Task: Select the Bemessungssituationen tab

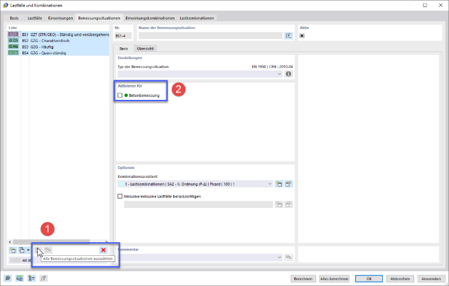Action: 99,18
